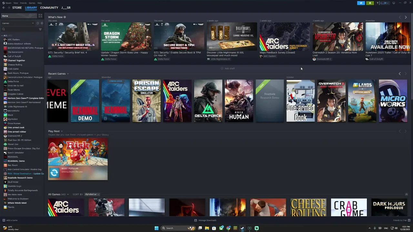413x232 pixels.
Task: Select Overwatch® 2 in the game list
Action: pos(15,136)
